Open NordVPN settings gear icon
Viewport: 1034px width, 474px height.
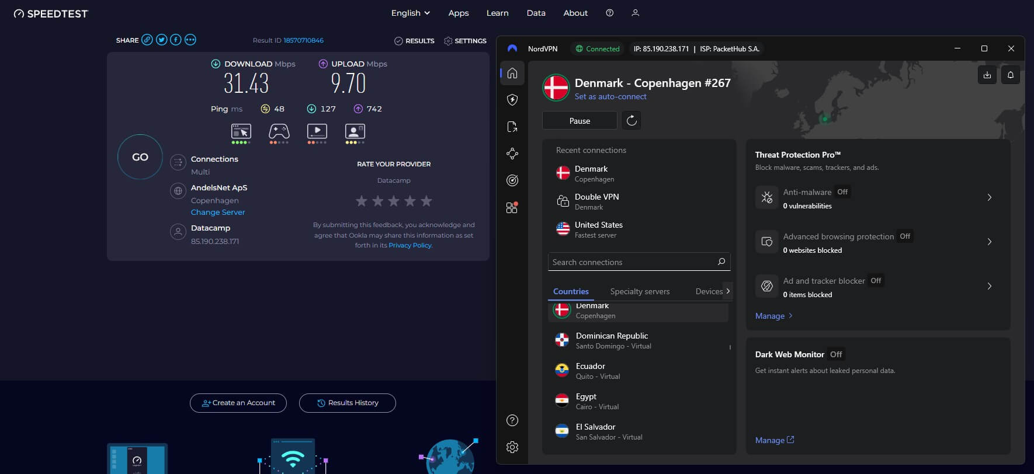point(512,447)
